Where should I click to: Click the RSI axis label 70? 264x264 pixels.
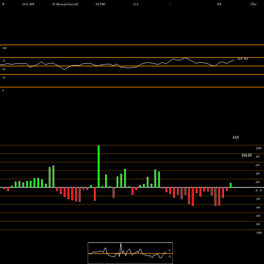coord(4,61)
